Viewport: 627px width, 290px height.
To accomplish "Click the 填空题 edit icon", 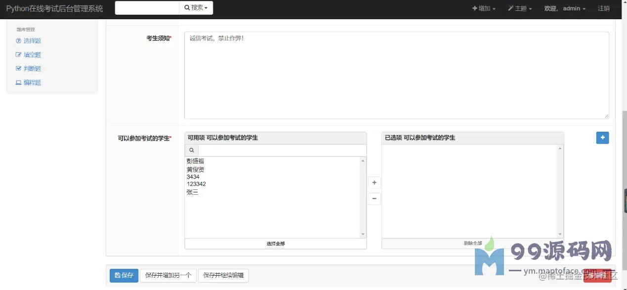I will [19, 55].
